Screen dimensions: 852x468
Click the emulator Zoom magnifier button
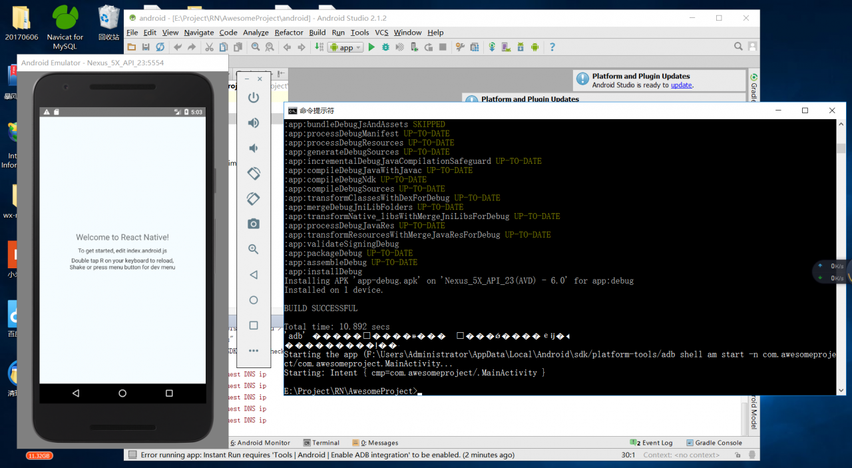pos(254,250)
